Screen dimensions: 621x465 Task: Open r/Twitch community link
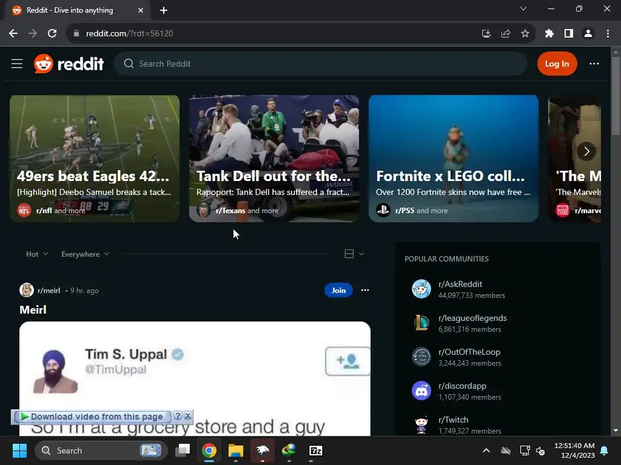tap(453, 420)
